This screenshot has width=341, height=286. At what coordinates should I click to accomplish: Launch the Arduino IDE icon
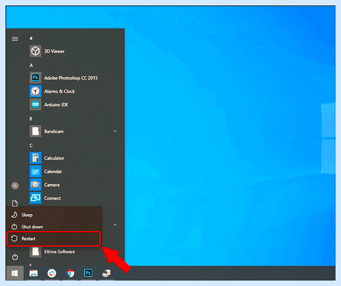35,105
